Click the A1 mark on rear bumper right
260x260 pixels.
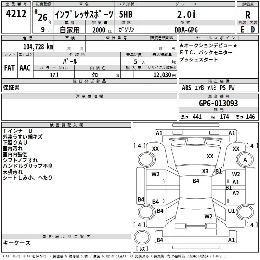coord(231,240)
